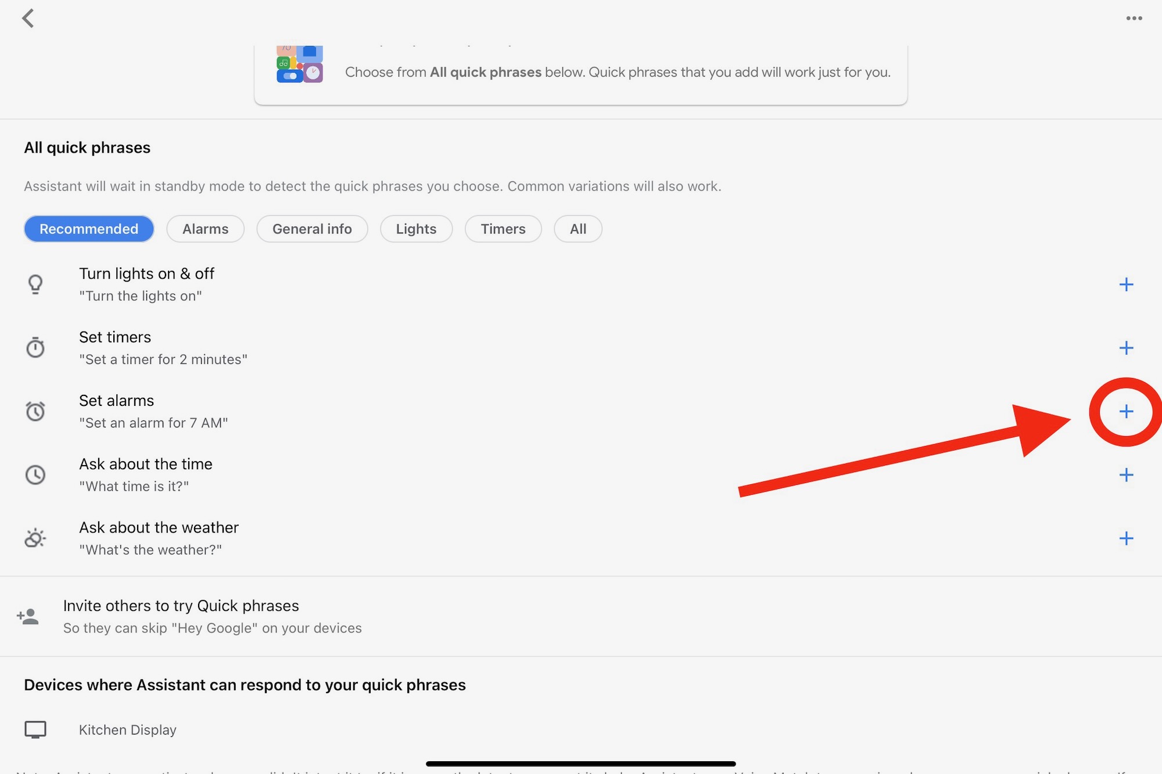1162x774 pixels.
Task: Add Turn lights on & off quick phrase
Action: click(1126, 283)
